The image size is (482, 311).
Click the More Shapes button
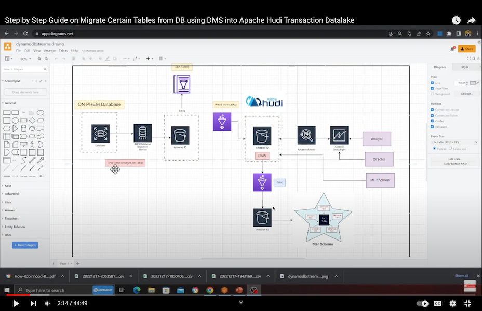tap(25, 245)
